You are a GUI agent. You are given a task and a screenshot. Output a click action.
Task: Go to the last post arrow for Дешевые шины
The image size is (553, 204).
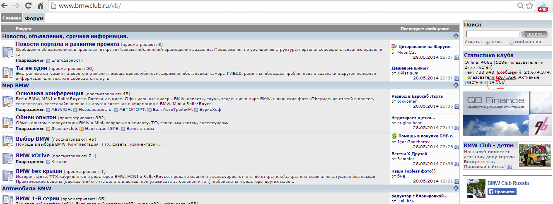click(456, 78)
